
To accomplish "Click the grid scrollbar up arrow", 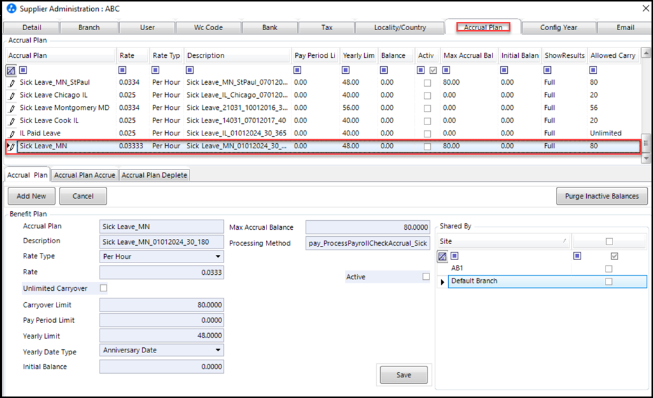I will click(646, 53).
